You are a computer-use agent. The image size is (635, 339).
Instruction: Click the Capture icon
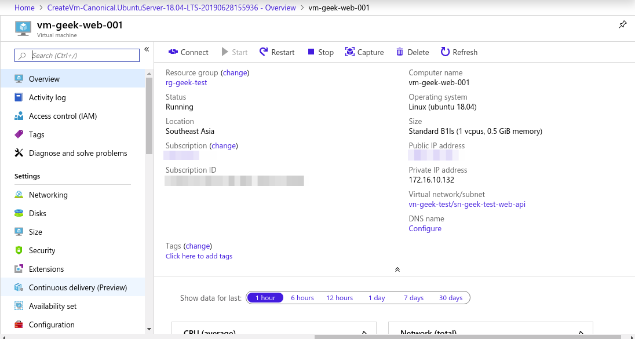(x=349, y=52)
